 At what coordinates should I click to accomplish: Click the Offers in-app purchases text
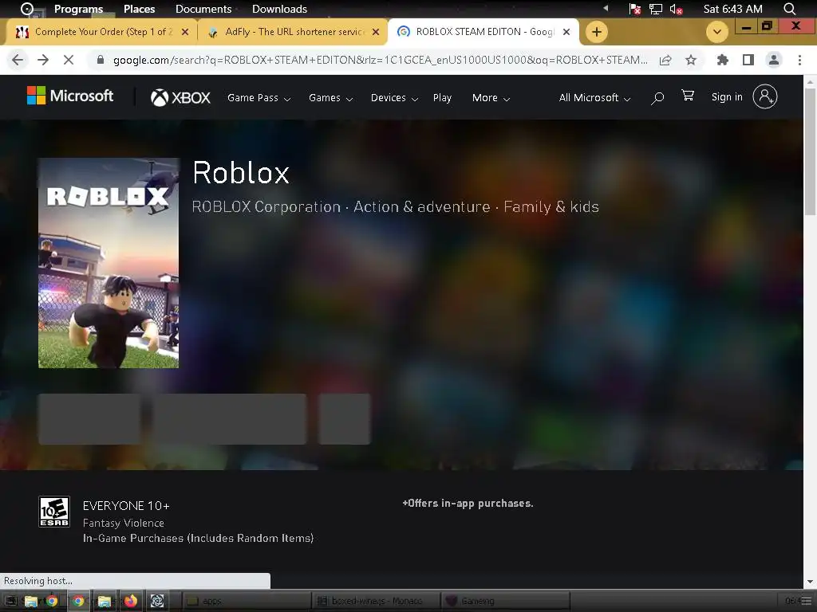468,504
